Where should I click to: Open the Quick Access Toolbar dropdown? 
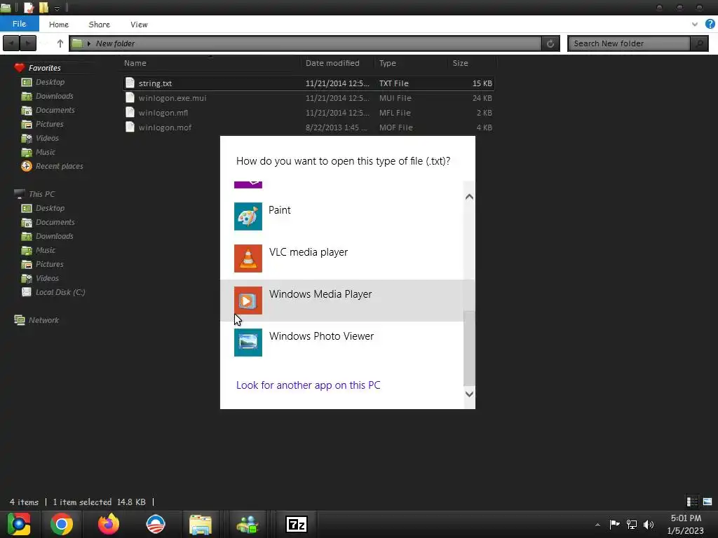57,8
